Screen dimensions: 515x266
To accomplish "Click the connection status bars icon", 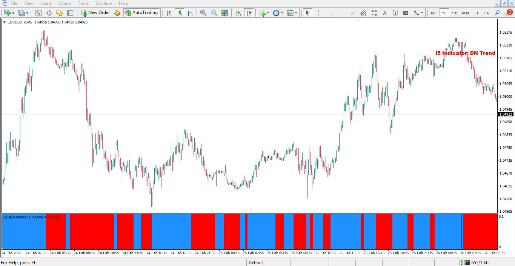I will (466, 262).
